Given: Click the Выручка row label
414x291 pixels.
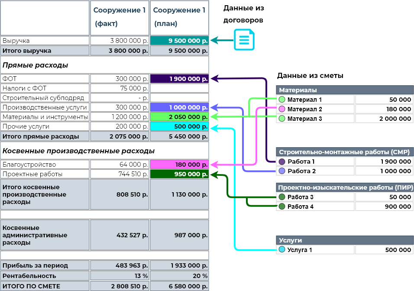Looking at the screenshot, I should [45, 41].
